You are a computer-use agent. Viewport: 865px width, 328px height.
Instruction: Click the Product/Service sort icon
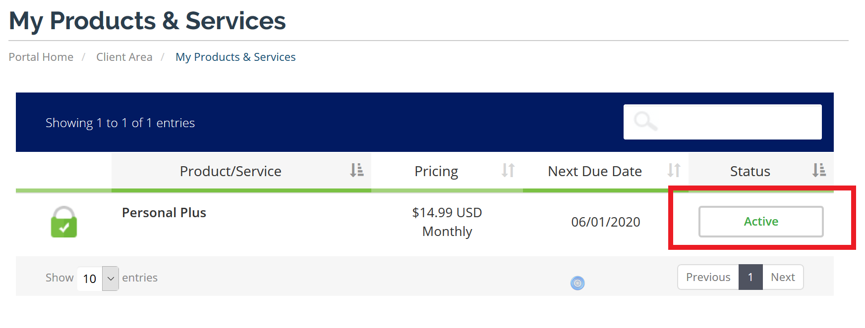[x=357, y=170]
